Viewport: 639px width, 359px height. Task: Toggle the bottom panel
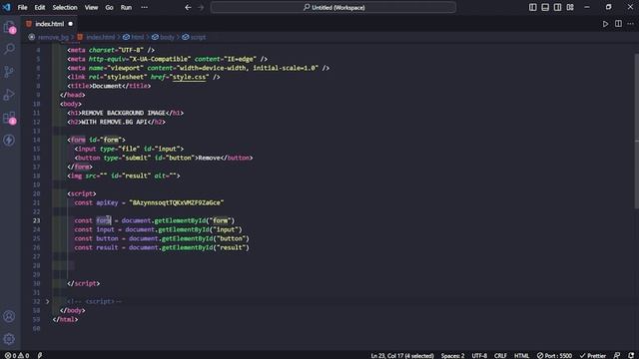coord(545,7)
